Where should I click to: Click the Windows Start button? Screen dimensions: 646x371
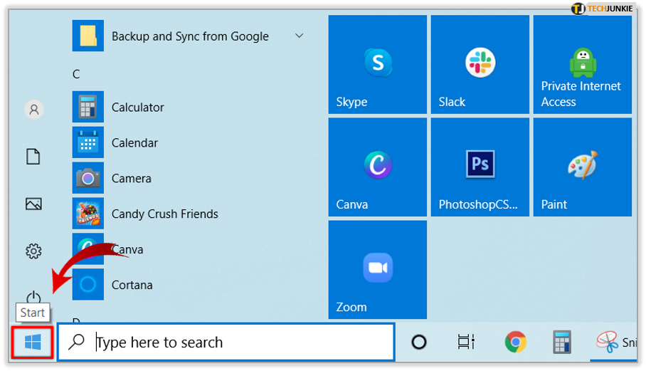[33, 342]
